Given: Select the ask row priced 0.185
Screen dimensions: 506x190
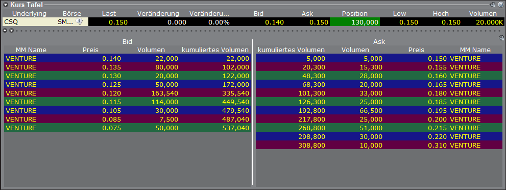Looking at the screenshot, I should click(380, 102).
